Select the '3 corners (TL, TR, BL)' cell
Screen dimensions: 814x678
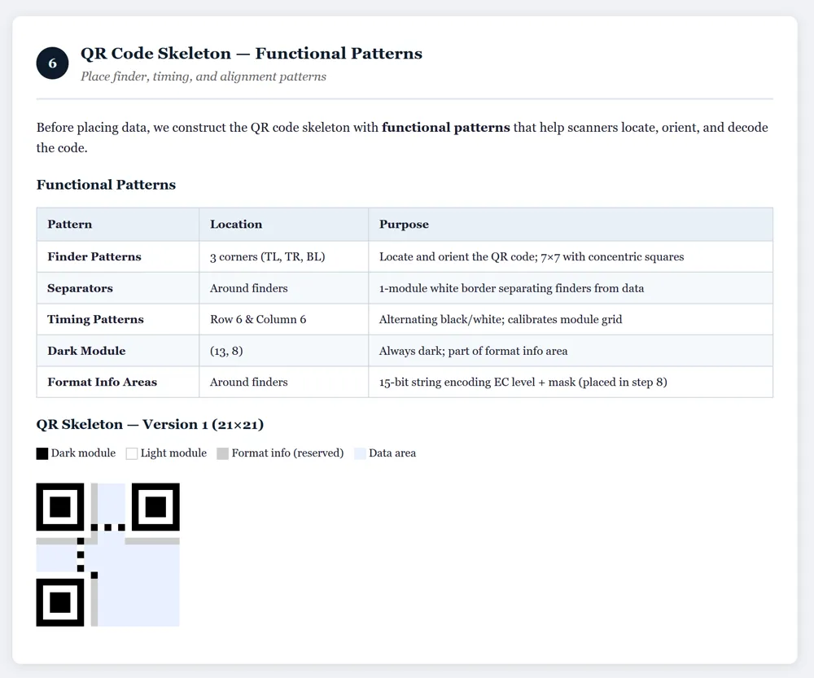(284, 256)
